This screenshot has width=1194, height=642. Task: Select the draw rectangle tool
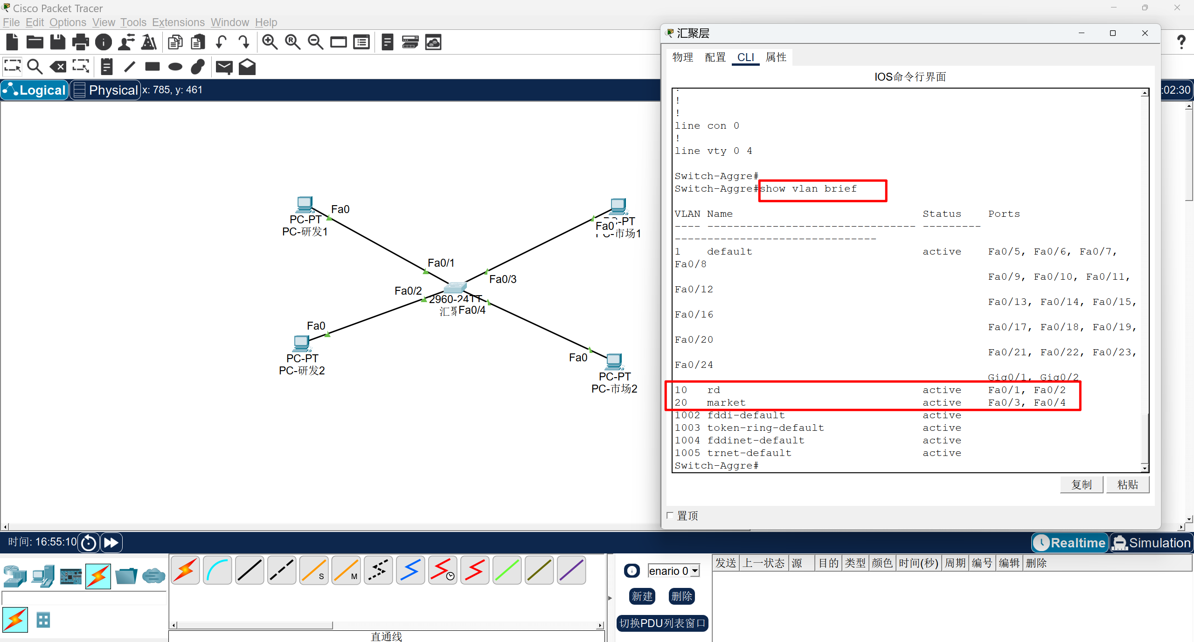[x=153, y=67]
